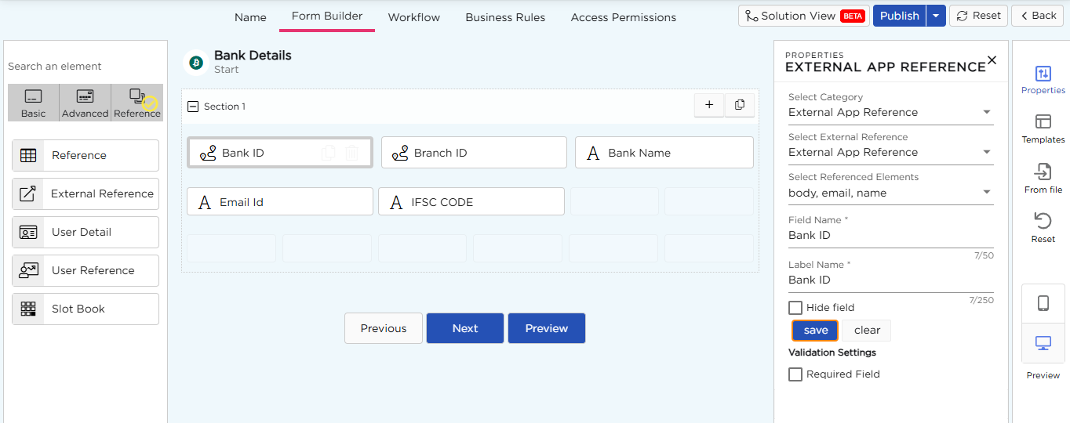The width and height of the screenshot is (1070, 423).
Task: Duplicate Section 1 using copy icon
Action: [740, 105]
